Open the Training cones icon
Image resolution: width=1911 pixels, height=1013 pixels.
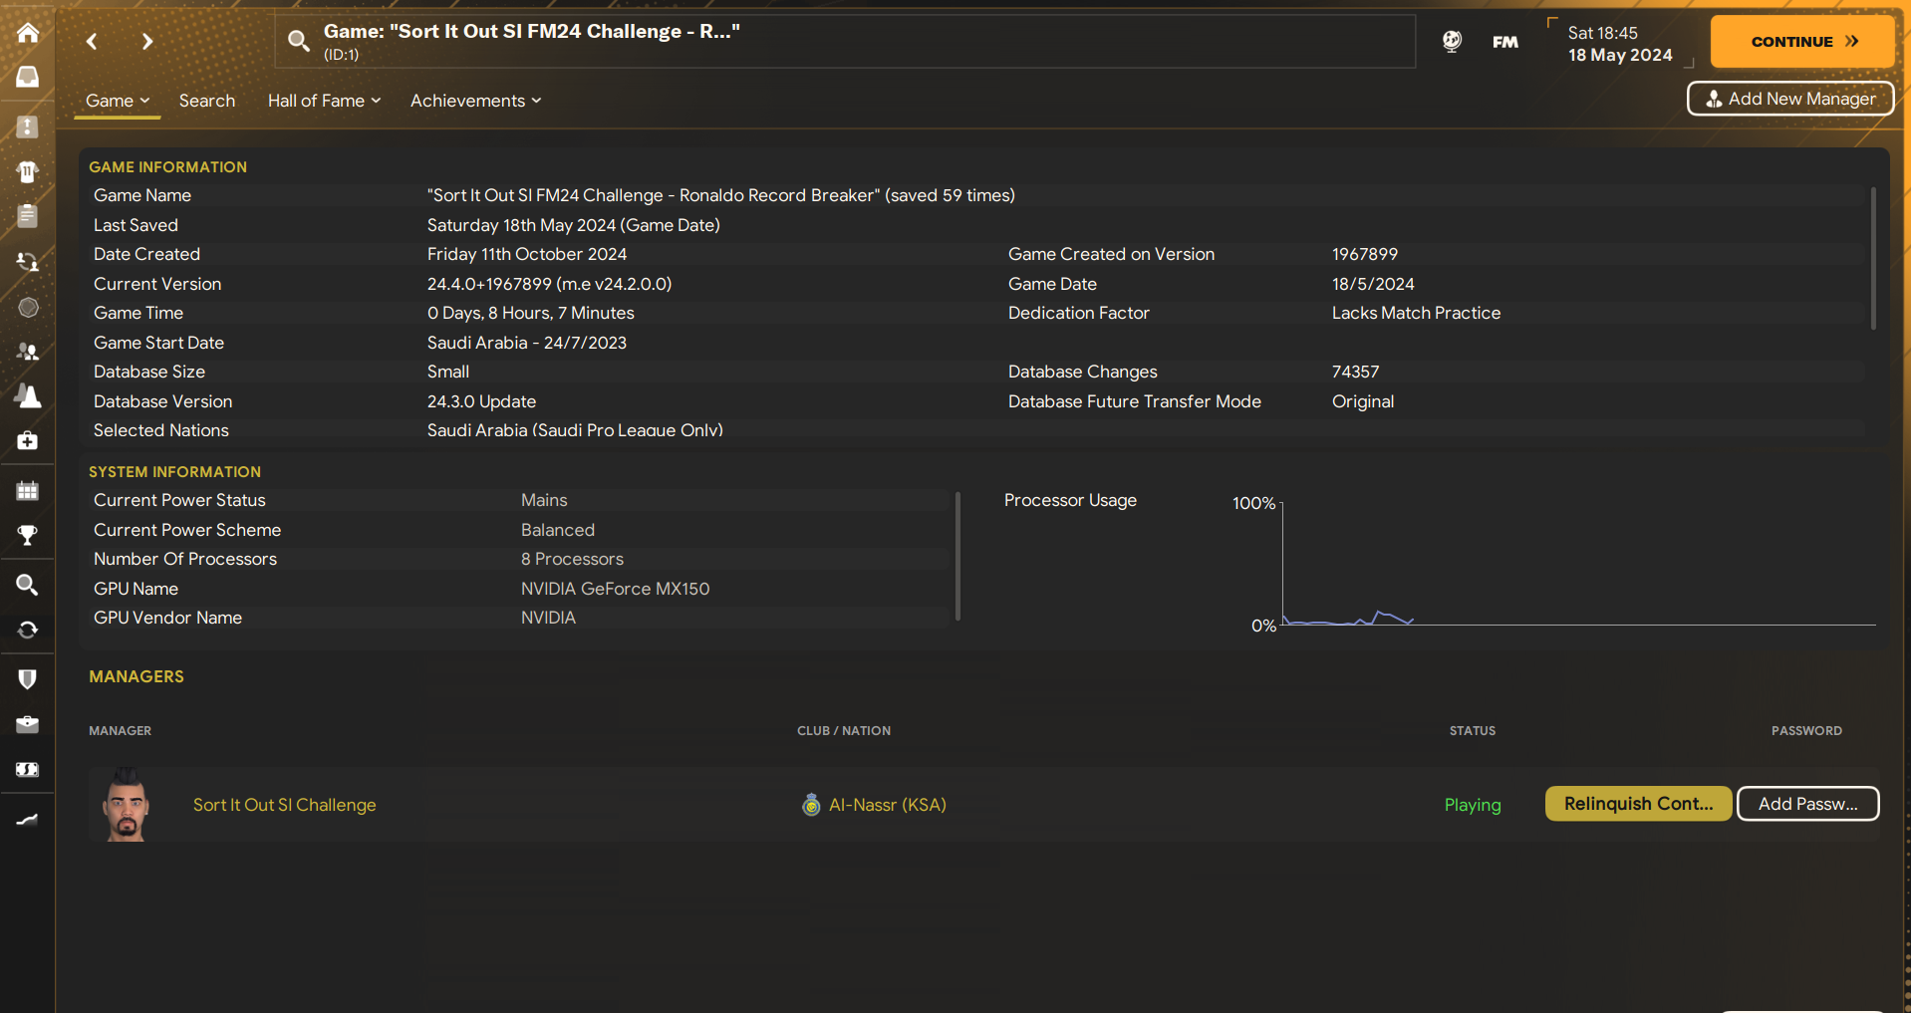pos(28,396)
